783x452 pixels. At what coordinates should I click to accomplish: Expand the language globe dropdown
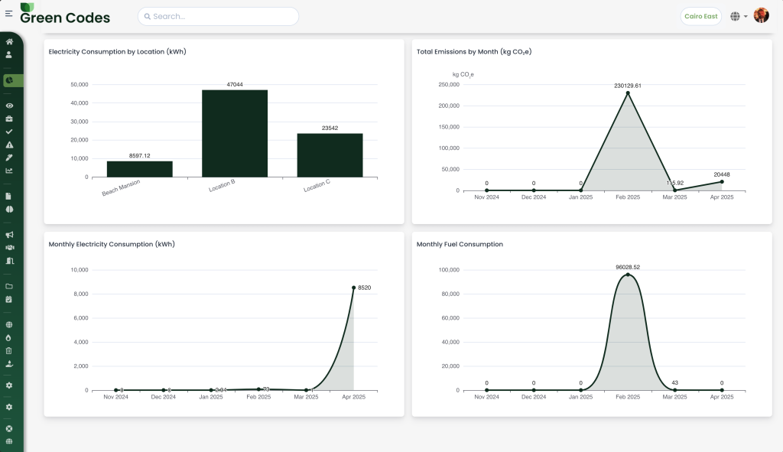(x=739, y=16)
